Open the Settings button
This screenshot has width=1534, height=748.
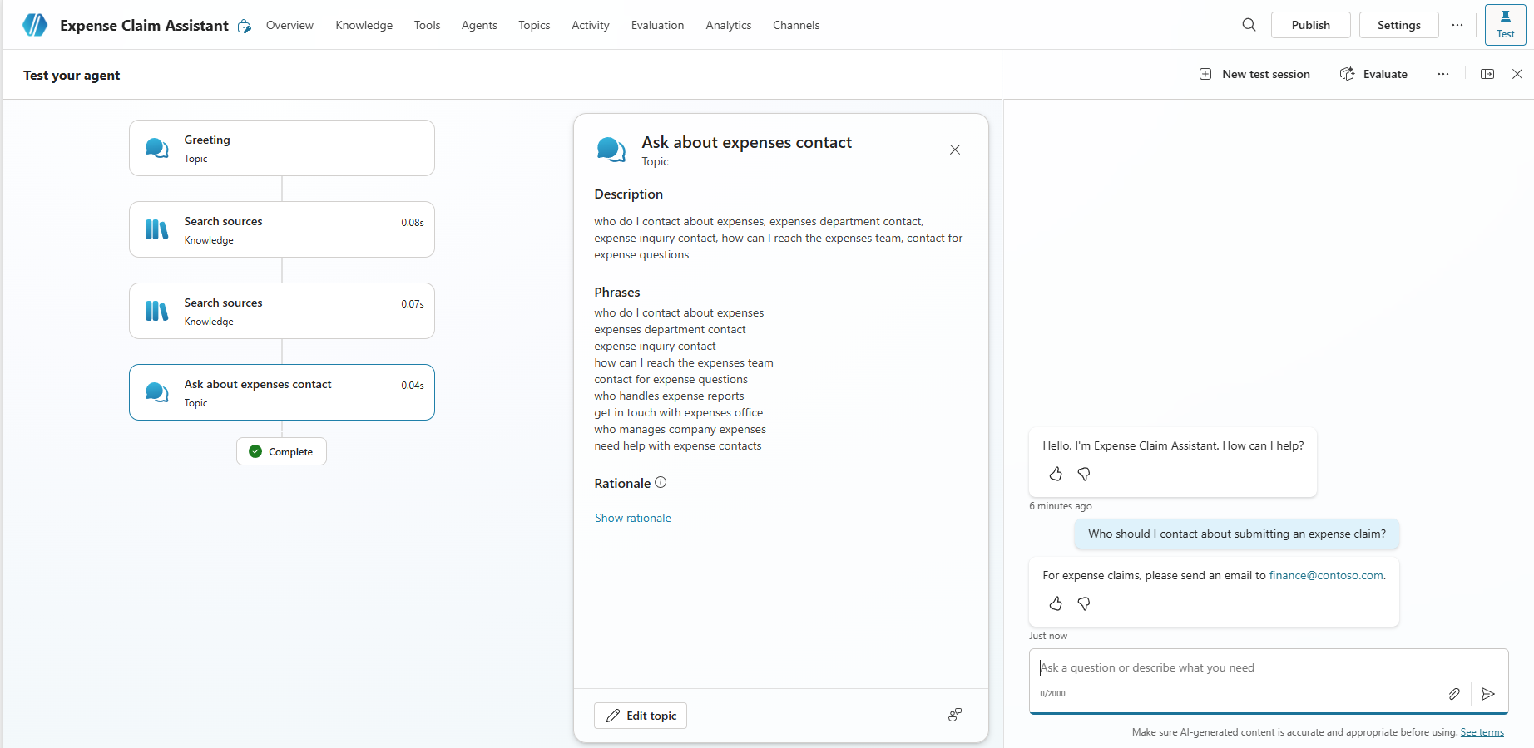pyautogui.click(x=1399, y=25)
